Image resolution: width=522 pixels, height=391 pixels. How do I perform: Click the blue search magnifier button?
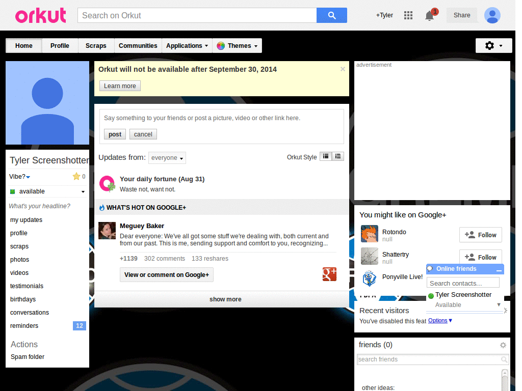pos(331,15)
